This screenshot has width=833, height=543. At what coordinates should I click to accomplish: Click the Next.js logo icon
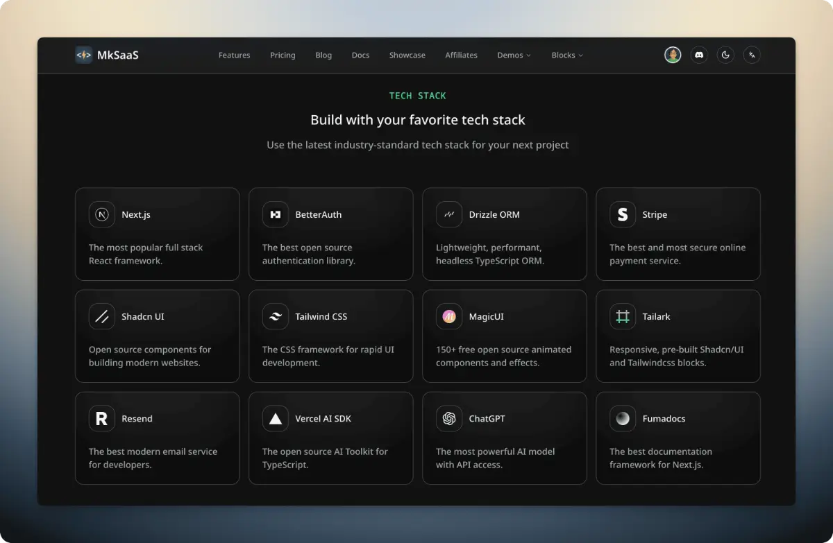(x=102, y=214)
